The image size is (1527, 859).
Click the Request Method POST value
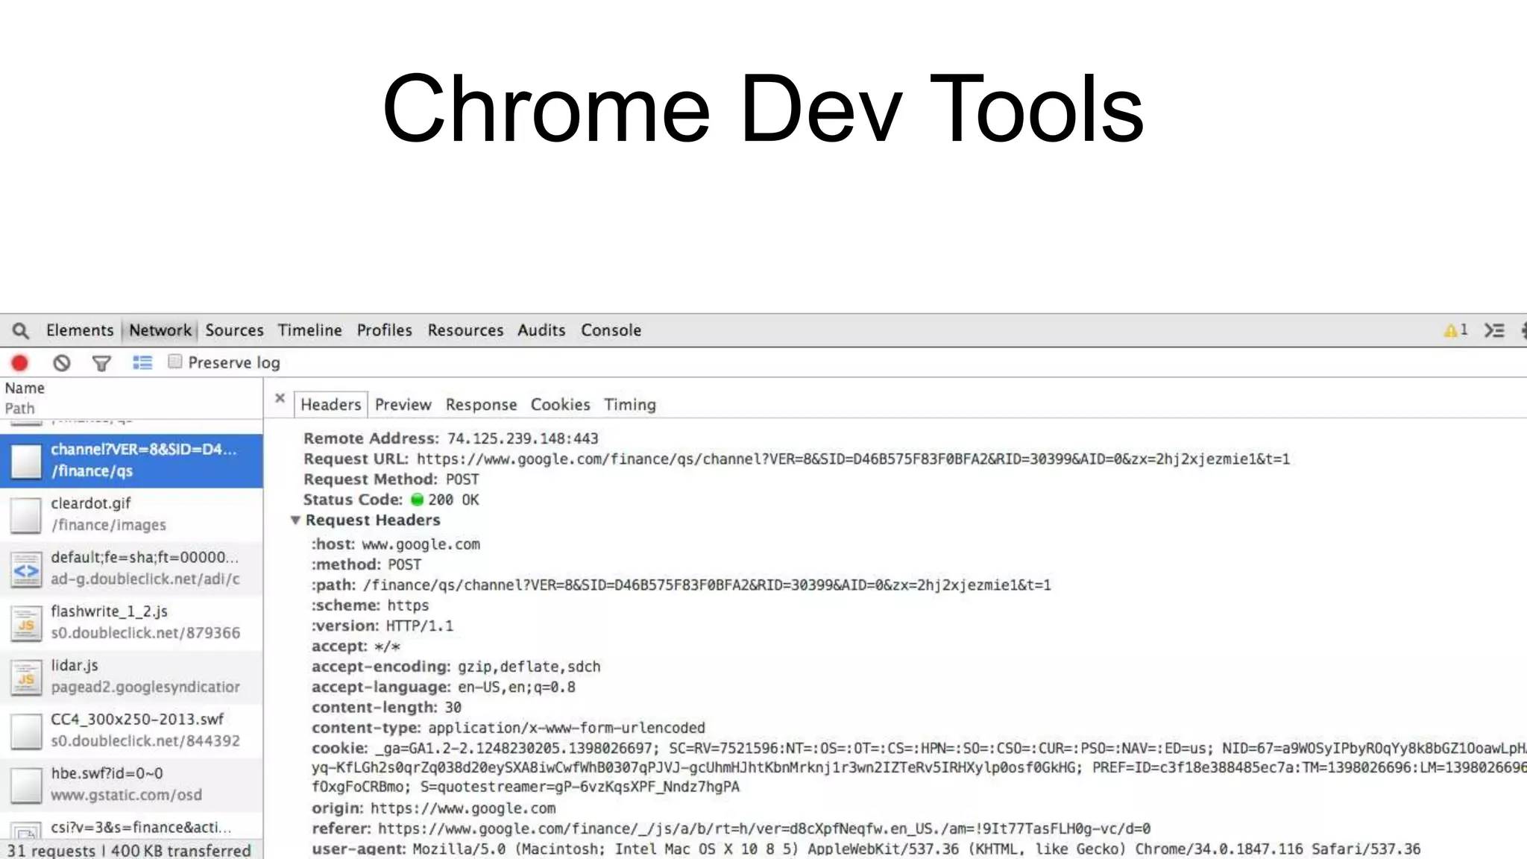click(462, 479)
